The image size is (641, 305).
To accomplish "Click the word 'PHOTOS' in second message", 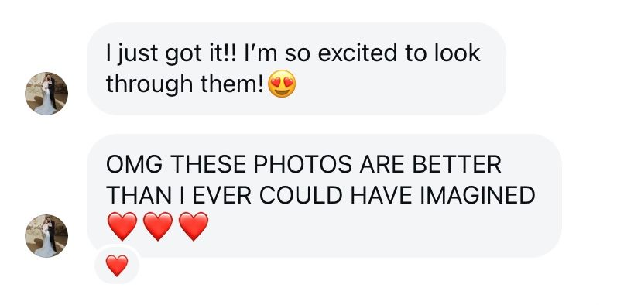I will click(303, 164).
